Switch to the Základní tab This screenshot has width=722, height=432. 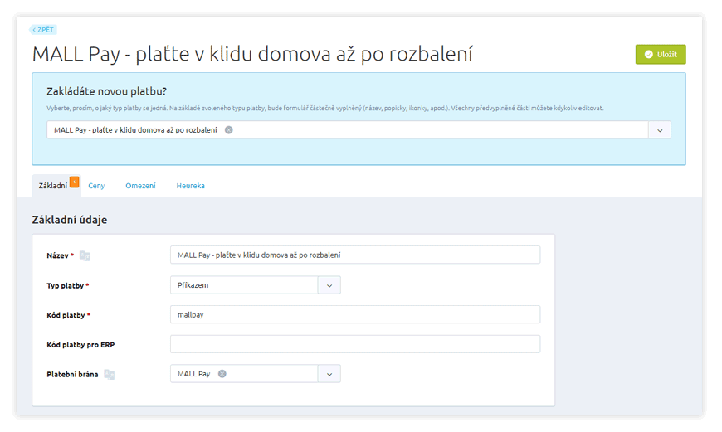pos(56,186)
